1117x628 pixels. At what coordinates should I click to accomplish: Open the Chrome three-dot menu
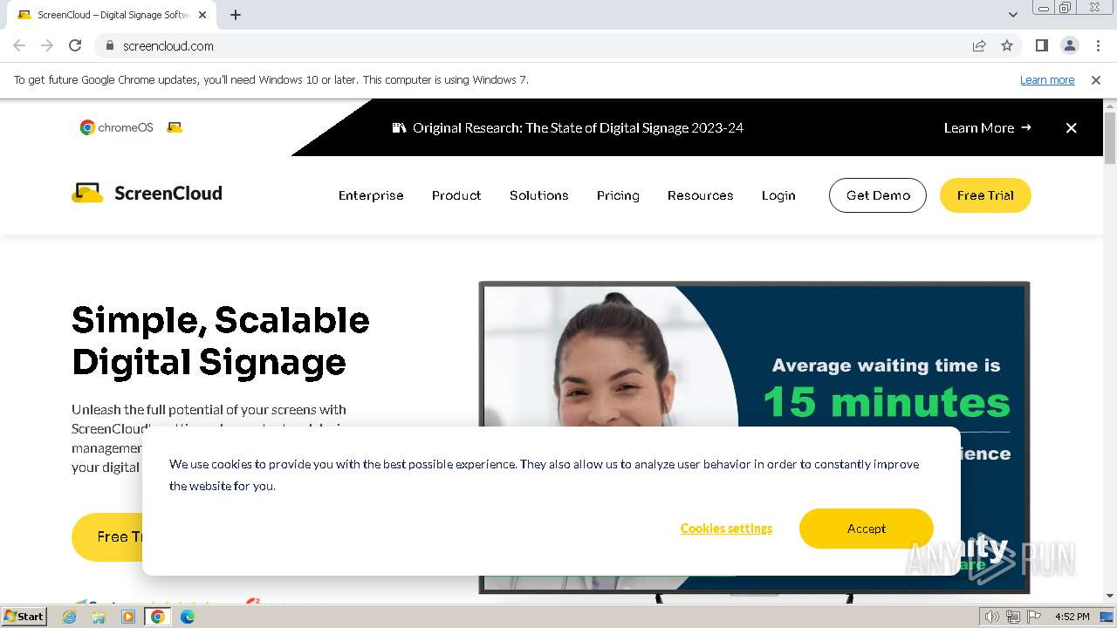pos(1098,45)
